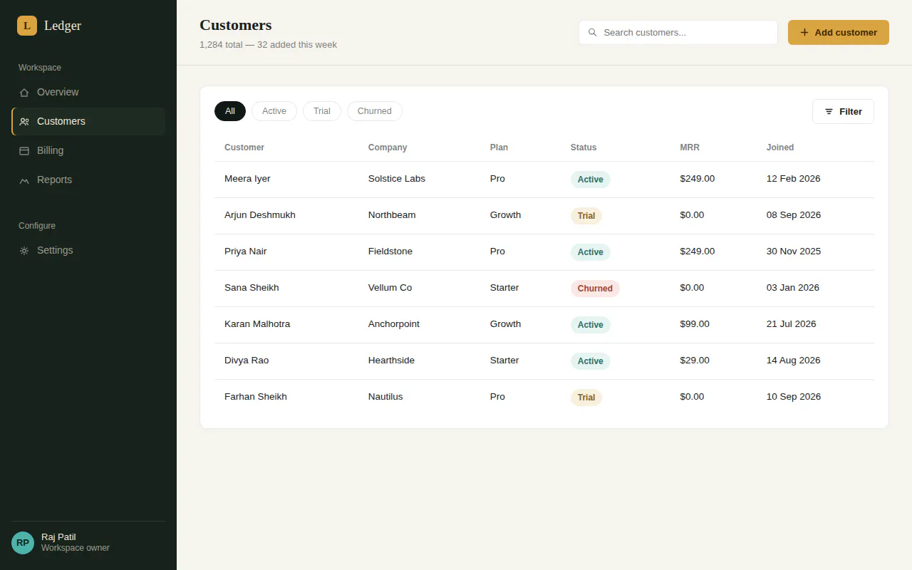Show only Churned customers
The image size is (912, 570).
coord(375,111)
